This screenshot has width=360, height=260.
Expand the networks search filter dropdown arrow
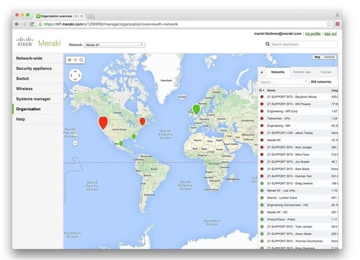tap(306, 81)
